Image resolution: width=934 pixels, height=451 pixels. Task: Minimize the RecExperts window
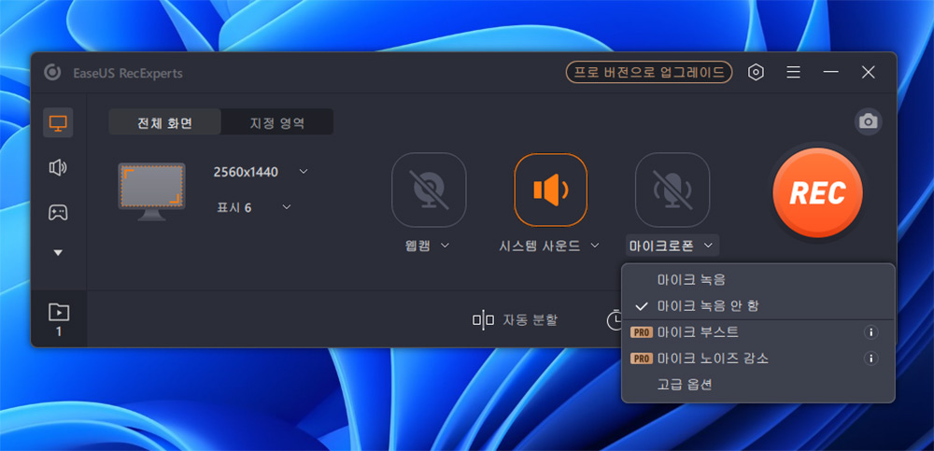[x=831, y=73]
